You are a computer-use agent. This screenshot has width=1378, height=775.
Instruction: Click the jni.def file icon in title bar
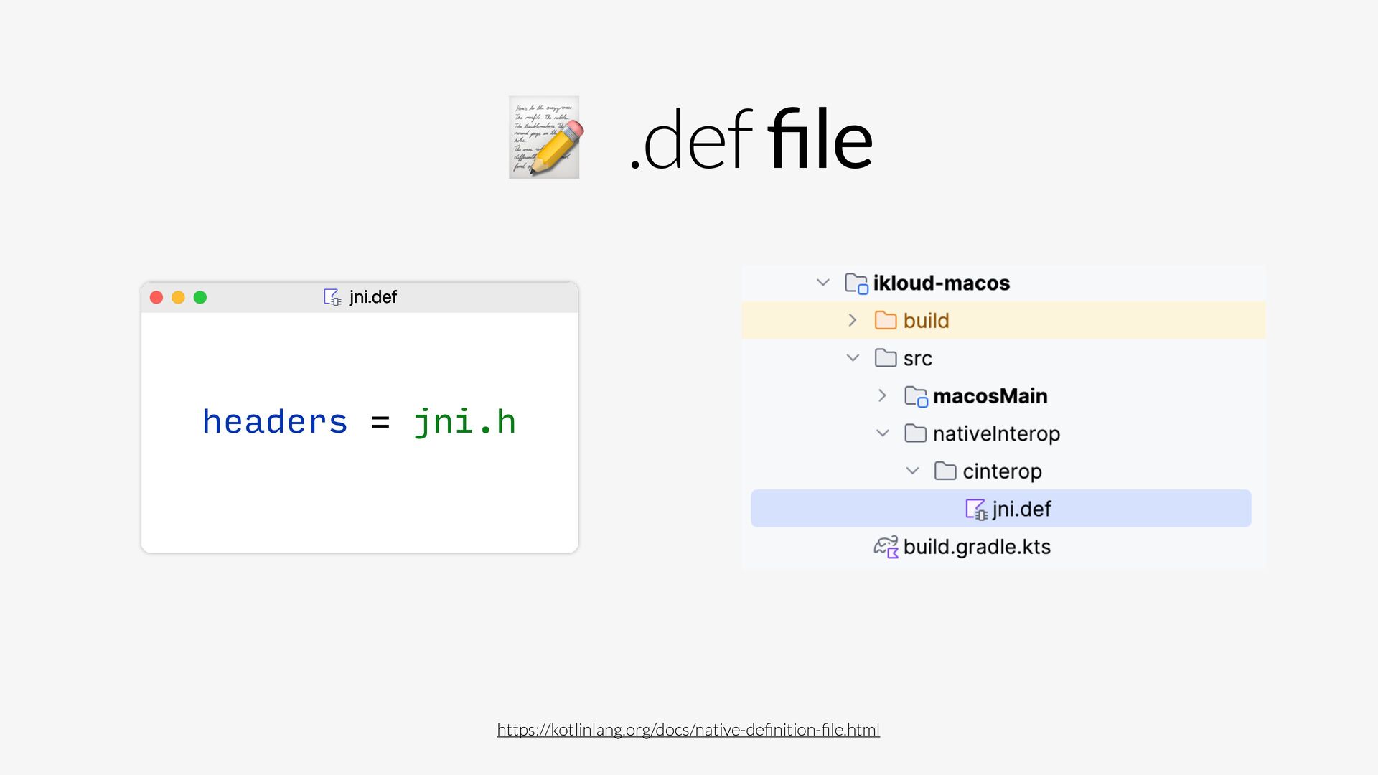pyautogui.click(x=332, y=297)
